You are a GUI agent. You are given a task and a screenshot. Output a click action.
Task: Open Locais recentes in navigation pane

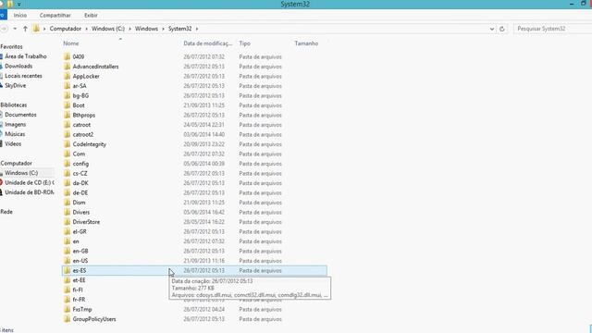tap(23, 76)
